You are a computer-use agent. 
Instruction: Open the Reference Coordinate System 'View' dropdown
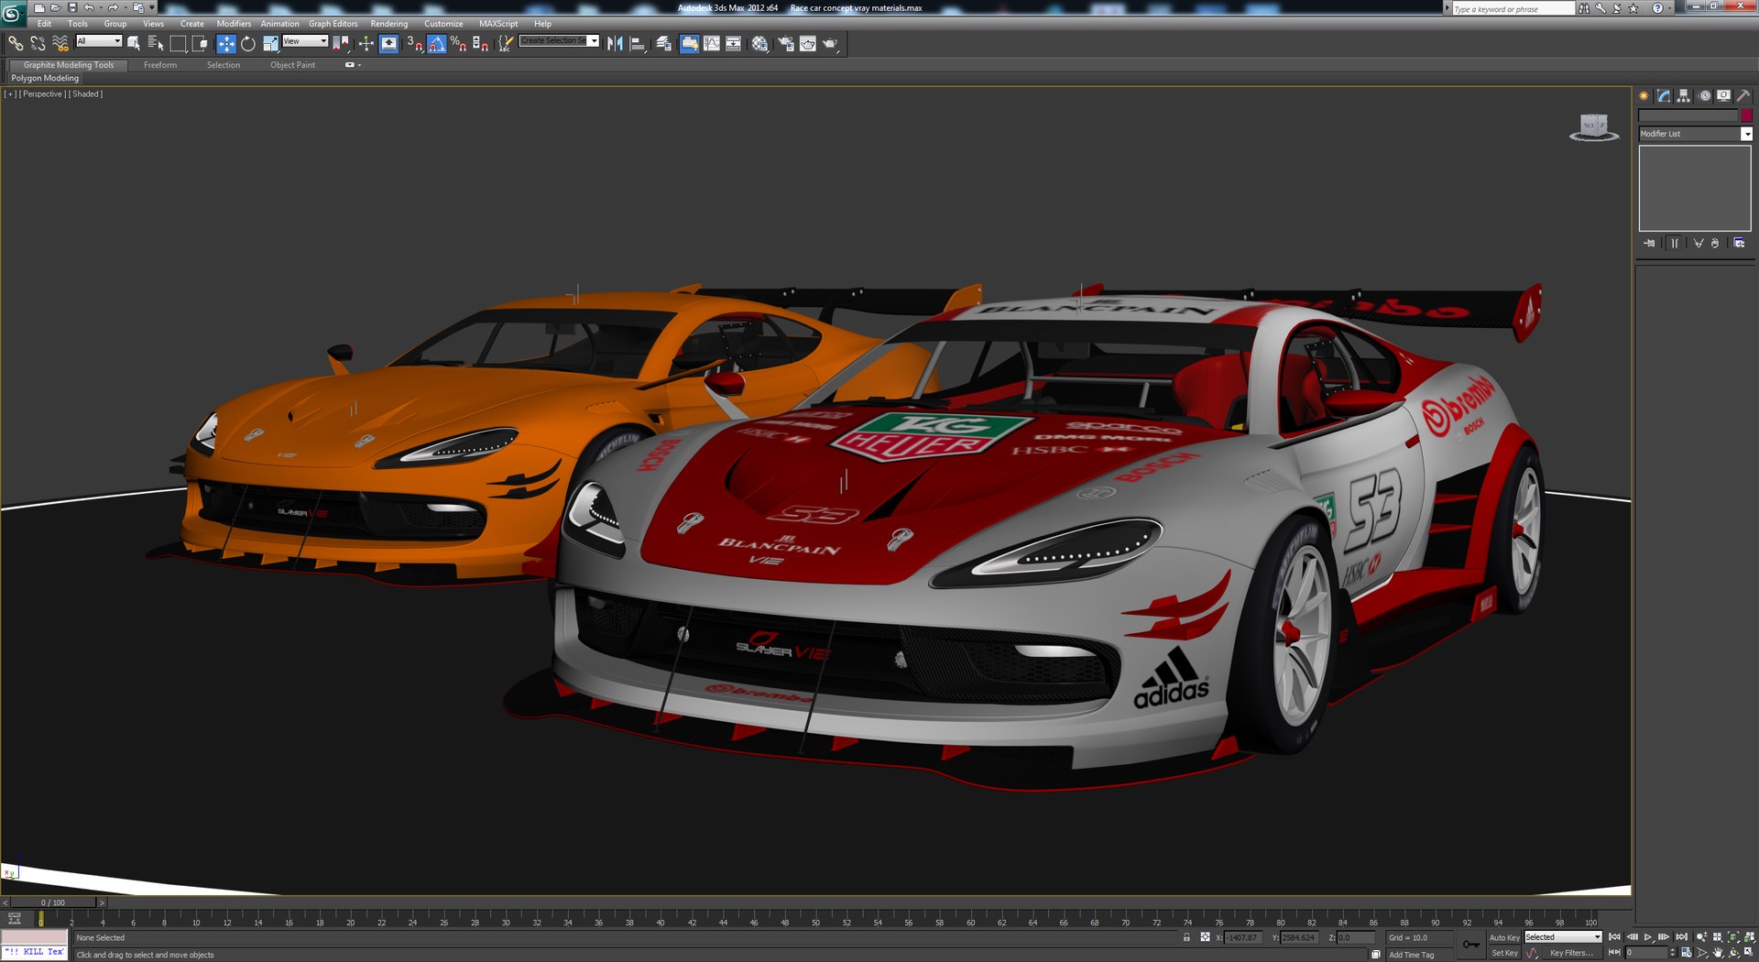(305, 41)
